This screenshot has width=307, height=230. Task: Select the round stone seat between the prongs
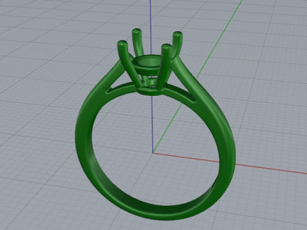point(148,65)
